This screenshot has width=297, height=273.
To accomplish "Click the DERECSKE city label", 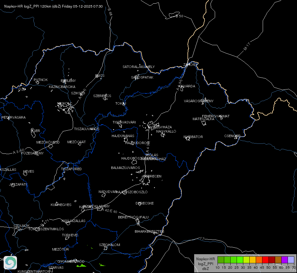I will pos(144,203).
